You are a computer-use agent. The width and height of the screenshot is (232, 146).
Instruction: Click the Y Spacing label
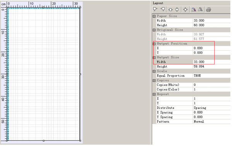pos(165,117)
